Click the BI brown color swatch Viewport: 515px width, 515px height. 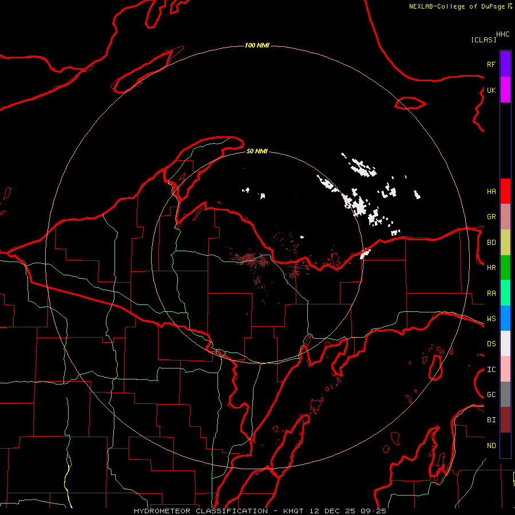point(505,420)
